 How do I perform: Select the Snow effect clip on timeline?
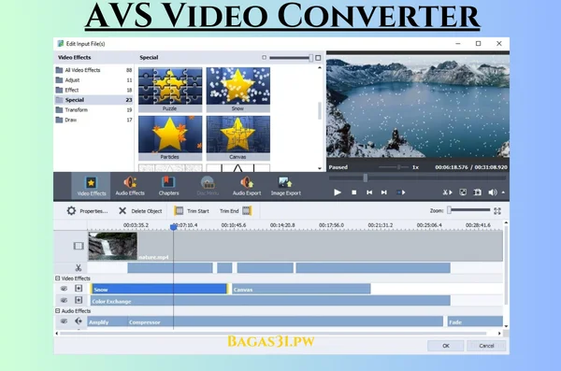(159, 289)
